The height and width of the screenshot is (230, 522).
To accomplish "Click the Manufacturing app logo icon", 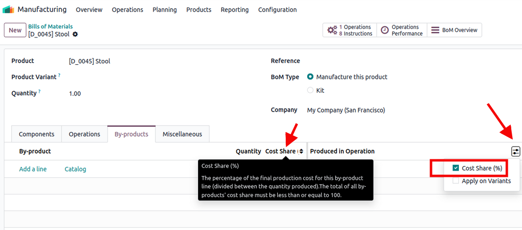I will coord(9,10).
